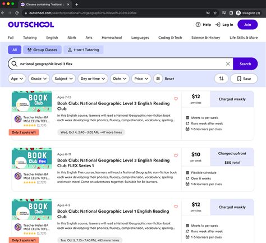266x243 pixels.
Task: Click '1-6 learners per class' detail
Action: coord(207,184)
